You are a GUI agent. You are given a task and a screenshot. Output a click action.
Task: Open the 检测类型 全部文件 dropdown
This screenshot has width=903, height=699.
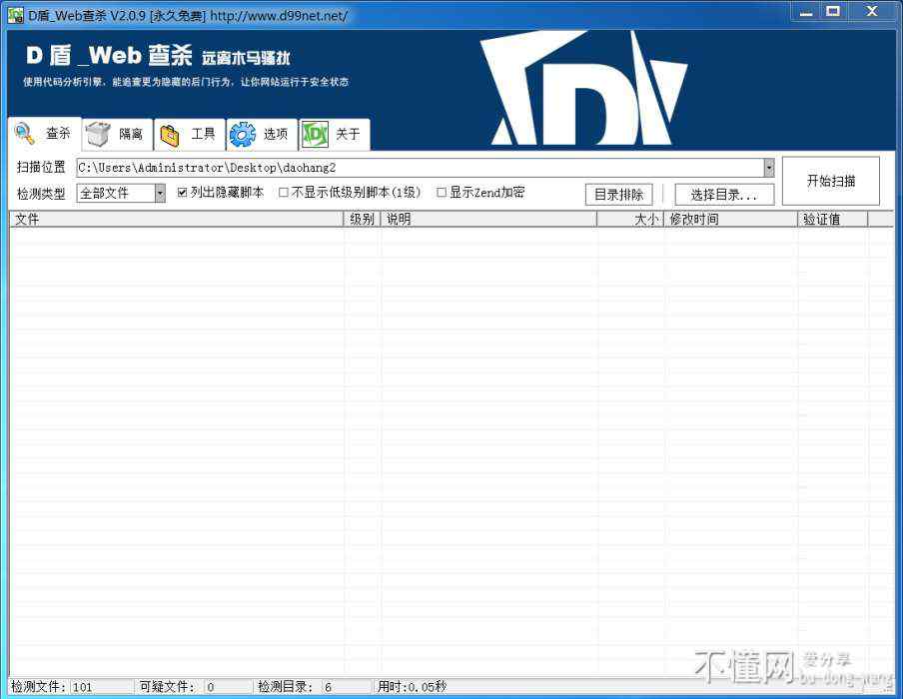[x=160, y=193]
